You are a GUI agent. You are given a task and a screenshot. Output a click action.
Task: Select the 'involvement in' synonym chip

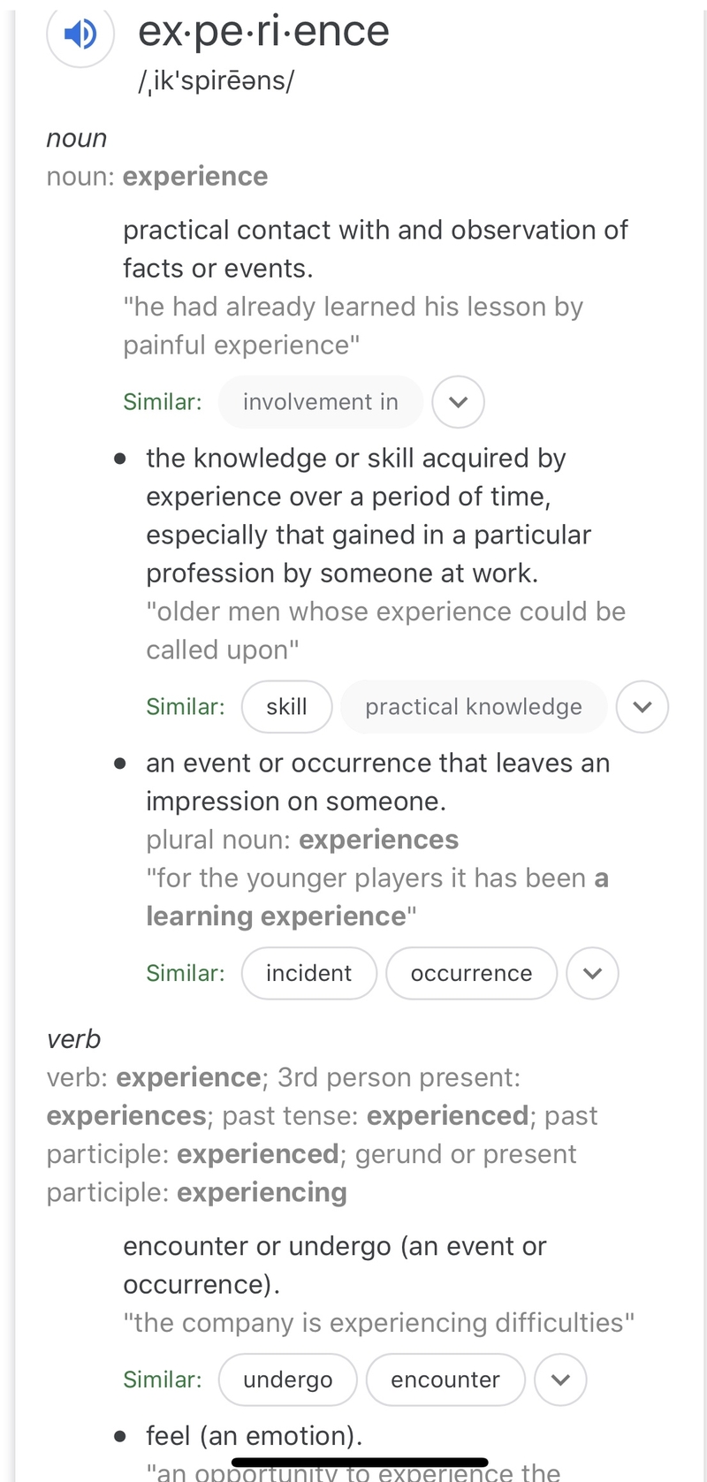click(320, 402)
